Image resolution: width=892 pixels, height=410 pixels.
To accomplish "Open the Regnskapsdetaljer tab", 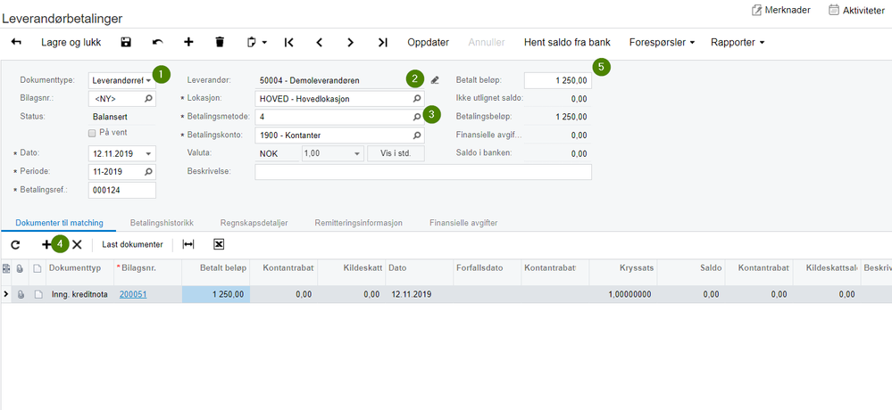I will (x=254, y=223).
